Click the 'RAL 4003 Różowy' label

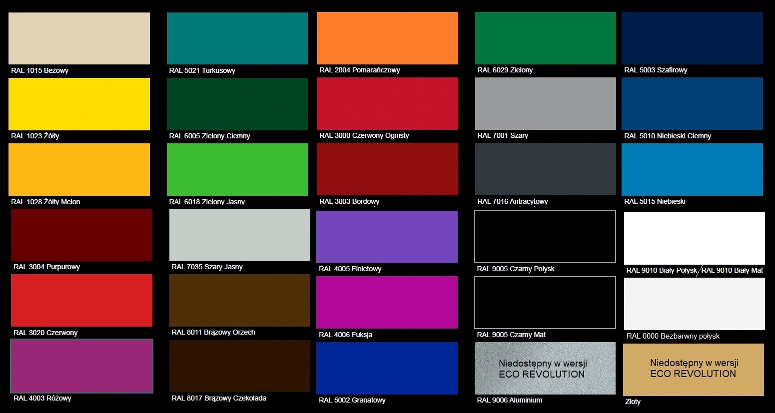42,398
